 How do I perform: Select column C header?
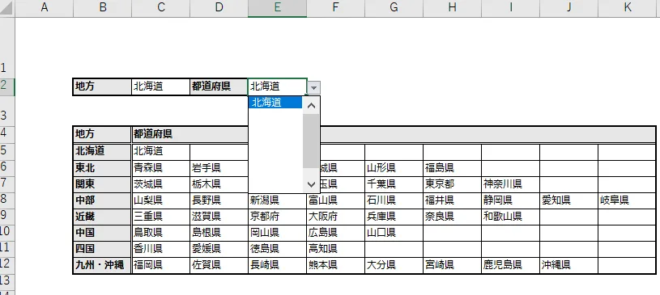[160, 8]
